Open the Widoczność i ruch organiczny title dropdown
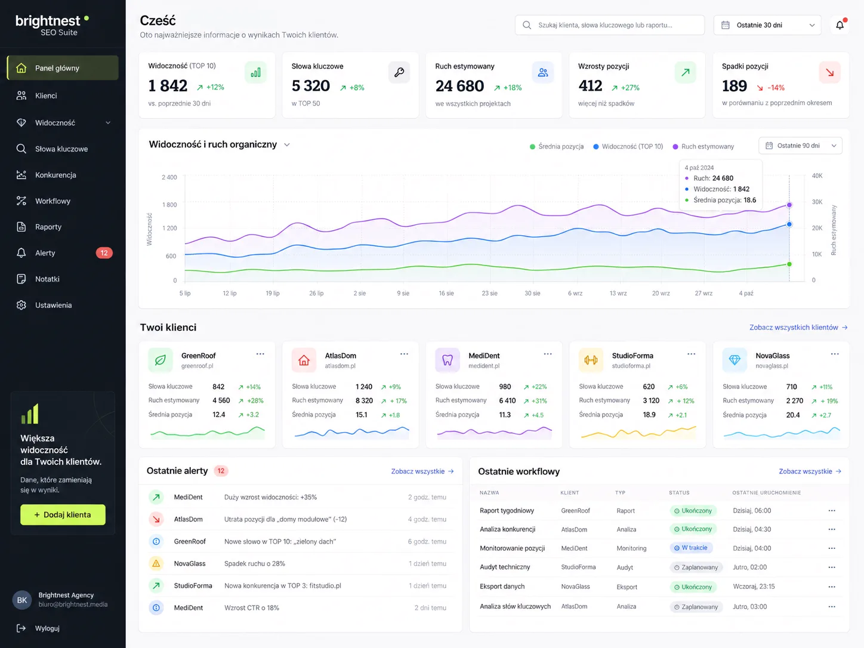This screenshot has height=648, width=864. [287, 144]
